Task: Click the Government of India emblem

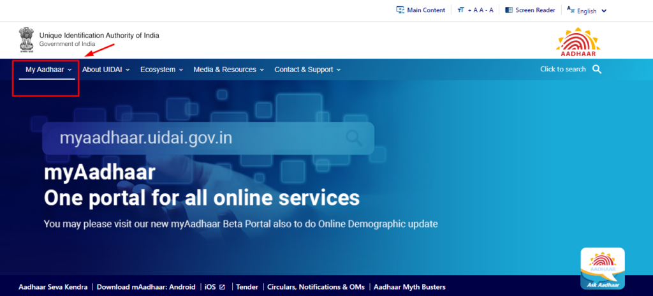Action: pyautogui.click(x=27, y=40)
